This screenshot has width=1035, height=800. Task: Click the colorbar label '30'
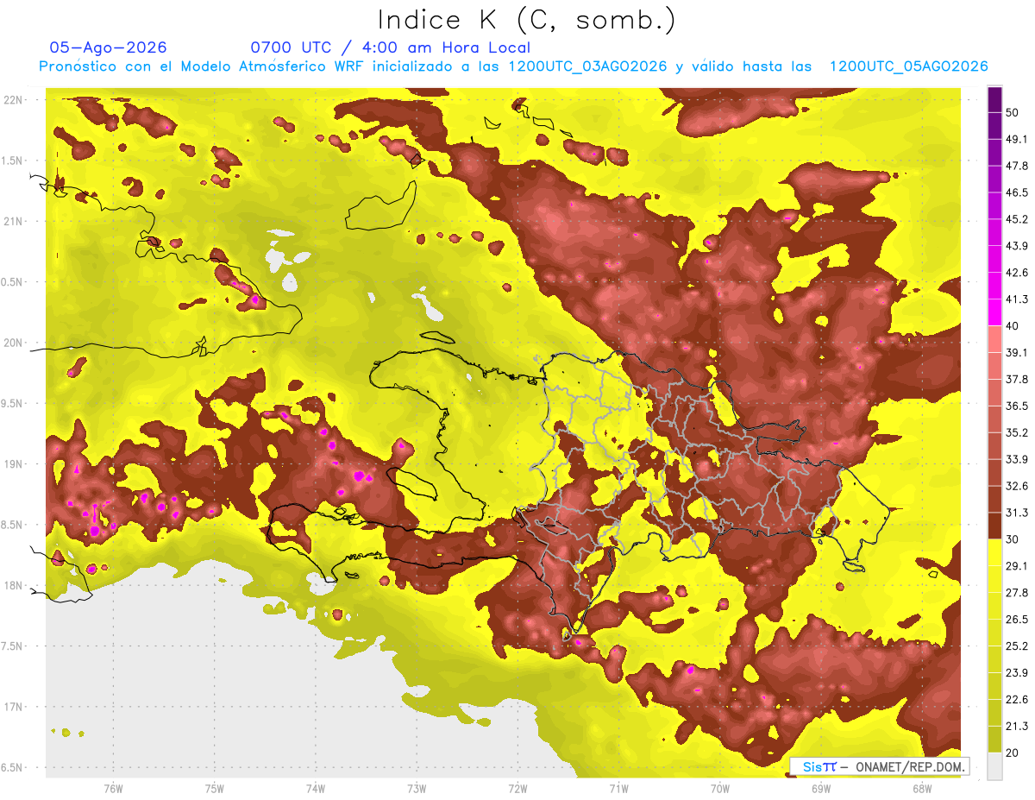(1012, 539)
